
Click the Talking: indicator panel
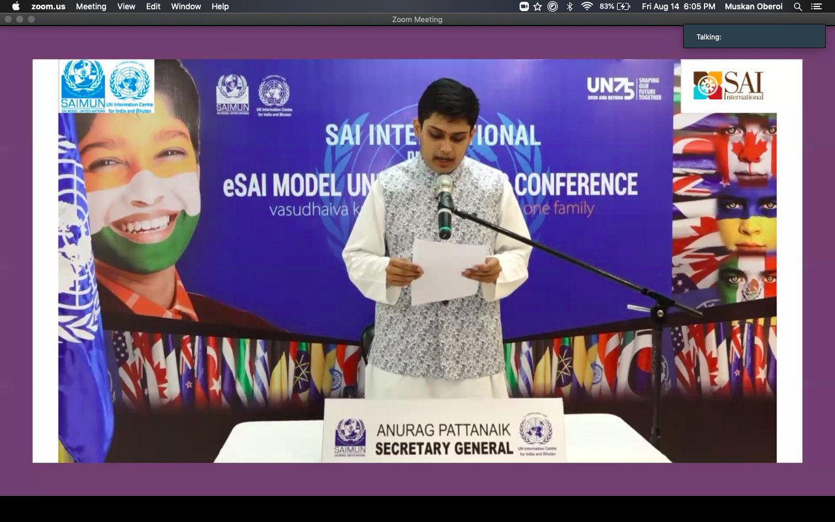coord(754,37)
